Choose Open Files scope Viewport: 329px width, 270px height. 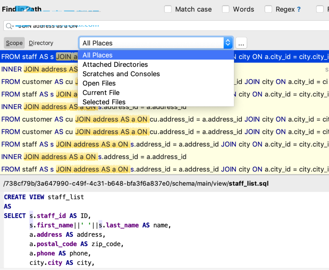pos(156,84)
